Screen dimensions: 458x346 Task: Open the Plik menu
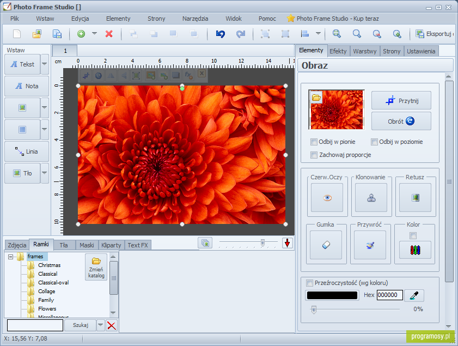pos(15,19)
